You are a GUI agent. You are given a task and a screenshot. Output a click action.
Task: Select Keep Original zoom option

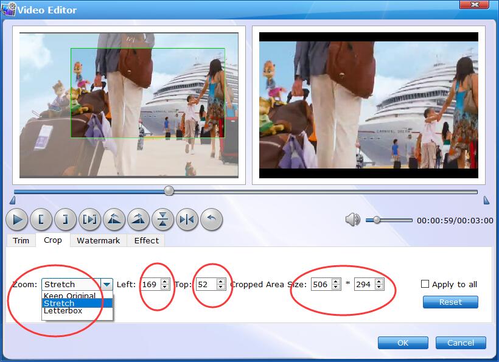coord(69,296)
